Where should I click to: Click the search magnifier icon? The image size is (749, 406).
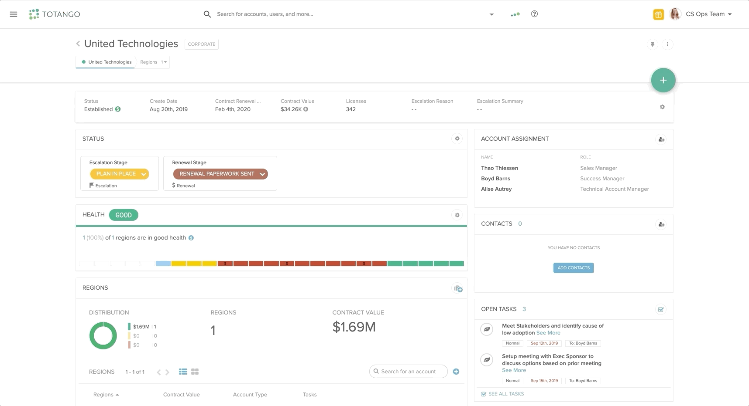point(207,14)
